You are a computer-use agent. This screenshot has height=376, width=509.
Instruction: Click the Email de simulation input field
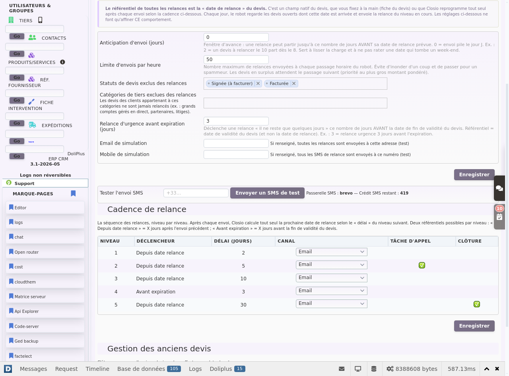[x=236, y=143]
